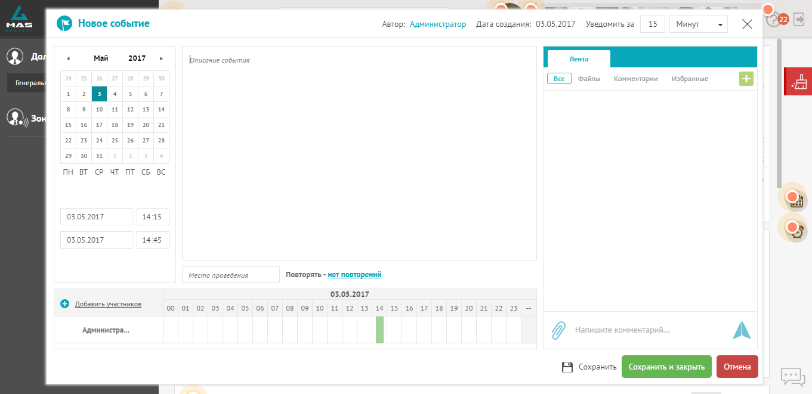Open the Администратор author link
812x394 pixels.
(438, 24)
